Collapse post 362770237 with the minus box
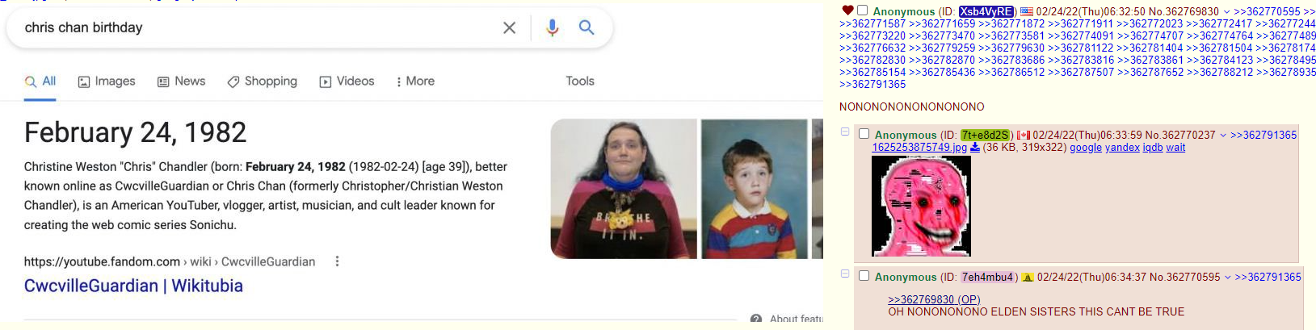 pos(845,132)
